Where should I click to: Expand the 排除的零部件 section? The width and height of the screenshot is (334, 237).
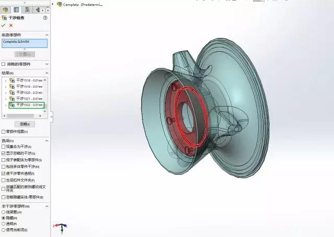click(47, 64)
